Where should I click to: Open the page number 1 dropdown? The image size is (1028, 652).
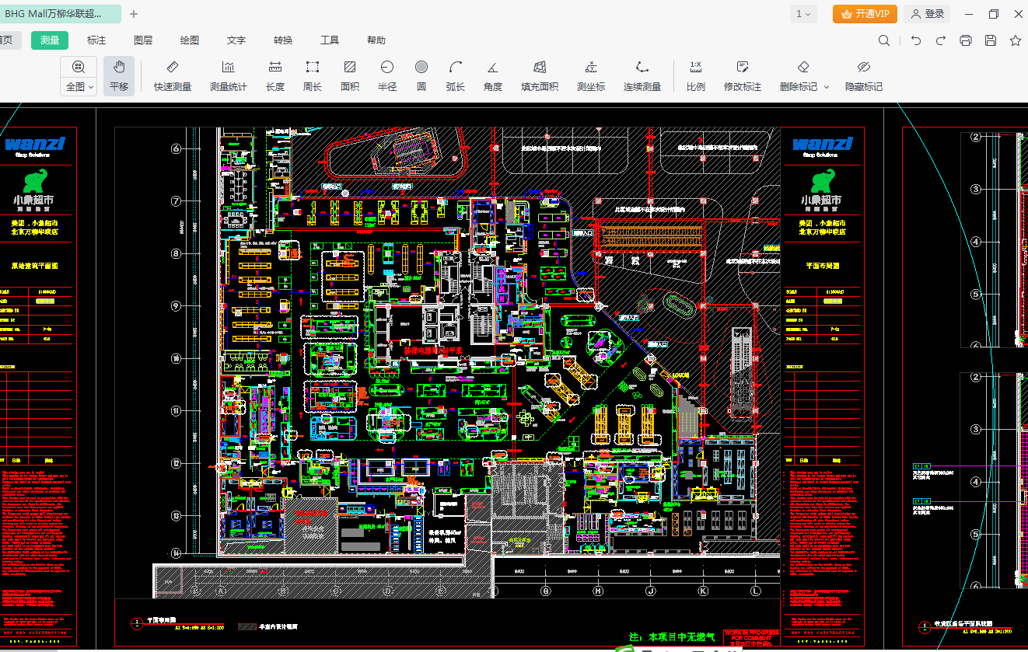pos(803,14)
